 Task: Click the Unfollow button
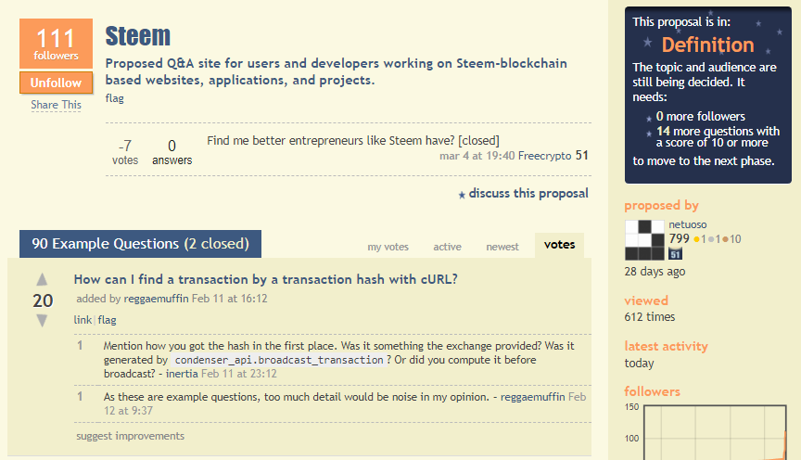pyautogui.click(x=57, y=83)
